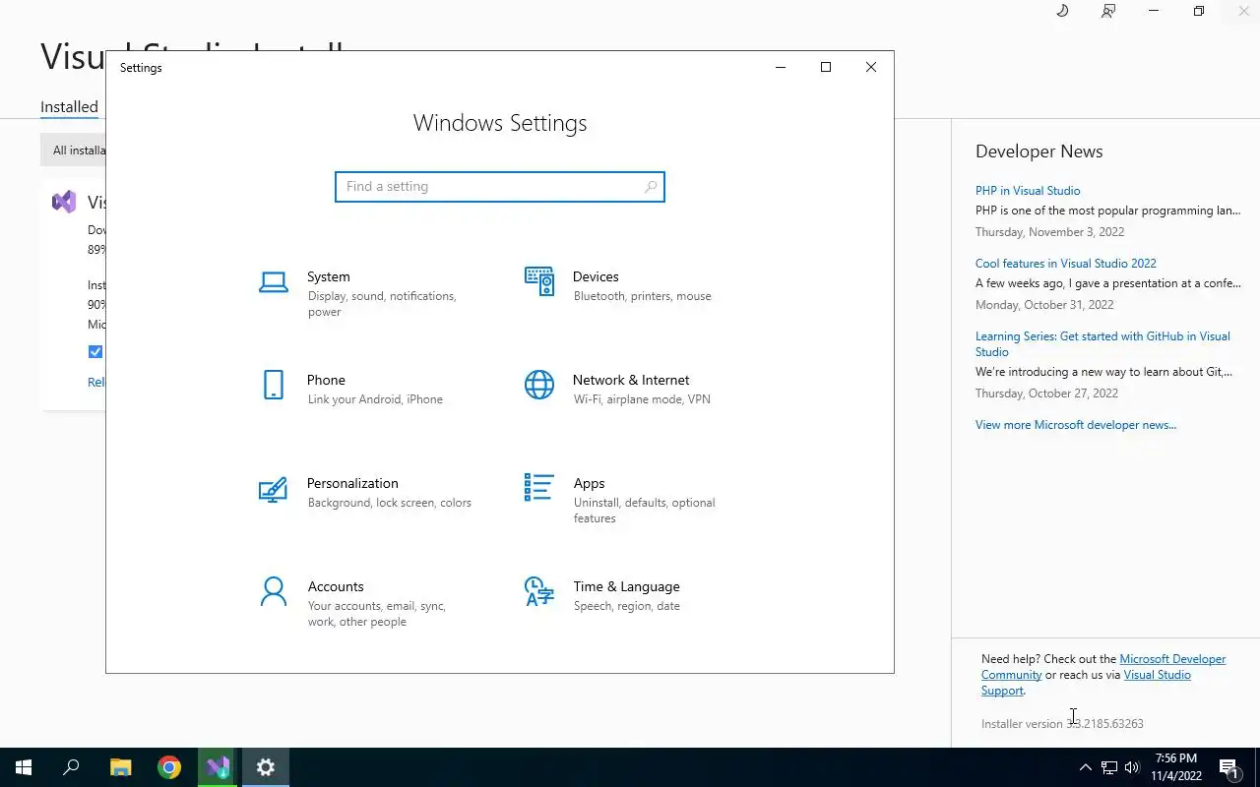Open the volume speaker tray icon
The height and width of the screenshot is (787, 1260).
1132,767
